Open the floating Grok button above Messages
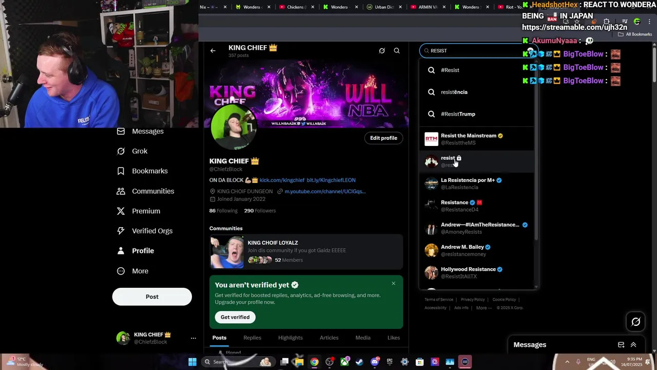 pos(636,322)
